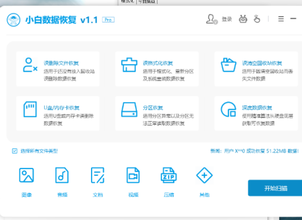Toggle the 音频 file type icon
This screenshot has height=220, width=302.
pos(62,175)
